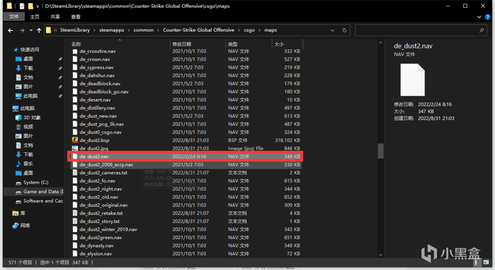Viewport: 495px width, 270px height.
Task: Select Counter-Strike Global Offensive breadcrumb
Action: tap(199, 30)
